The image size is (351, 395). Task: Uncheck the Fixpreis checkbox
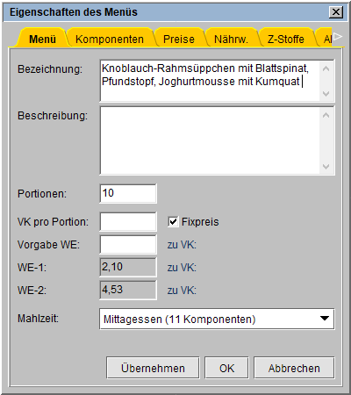pyautogui.click(x=173, y=221)
